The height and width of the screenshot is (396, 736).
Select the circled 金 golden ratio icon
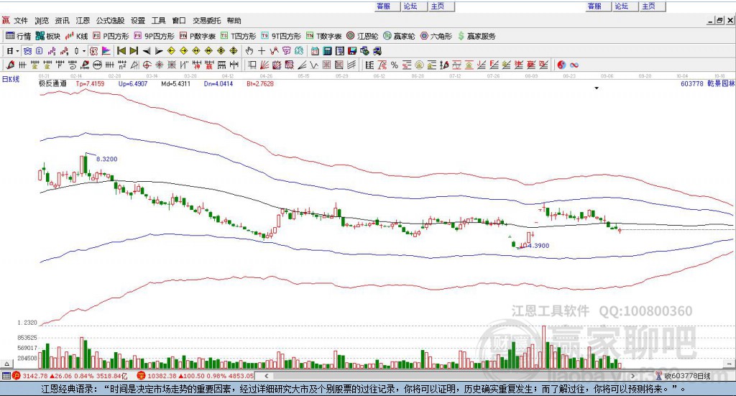[419, 65]
